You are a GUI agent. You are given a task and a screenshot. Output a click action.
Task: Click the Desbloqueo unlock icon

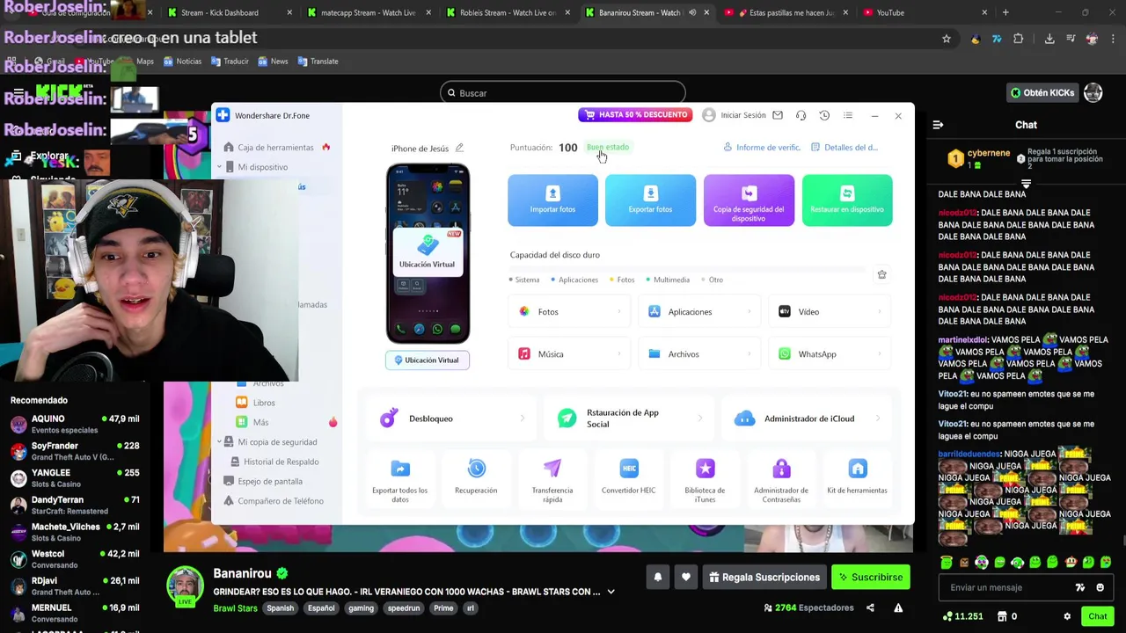click(389, 418)
